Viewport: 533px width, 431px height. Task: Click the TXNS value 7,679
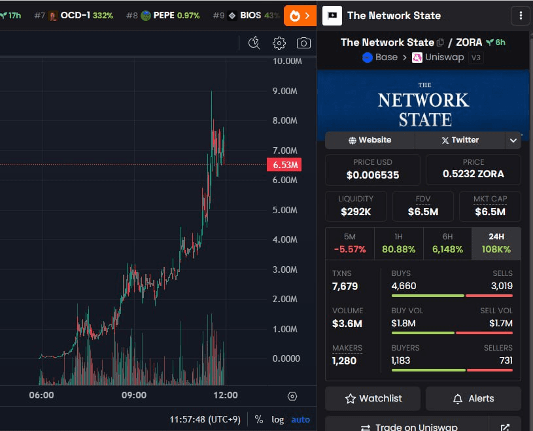[345, 286]
